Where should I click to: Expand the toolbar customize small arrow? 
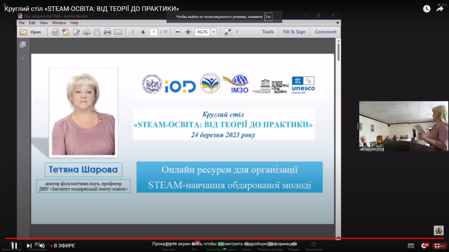[237, 32]
